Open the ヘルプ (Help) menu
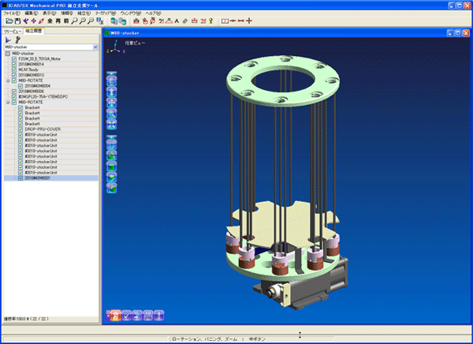This screenshot has width=473, height=344. pyautogui.click(x=153, y=13)
